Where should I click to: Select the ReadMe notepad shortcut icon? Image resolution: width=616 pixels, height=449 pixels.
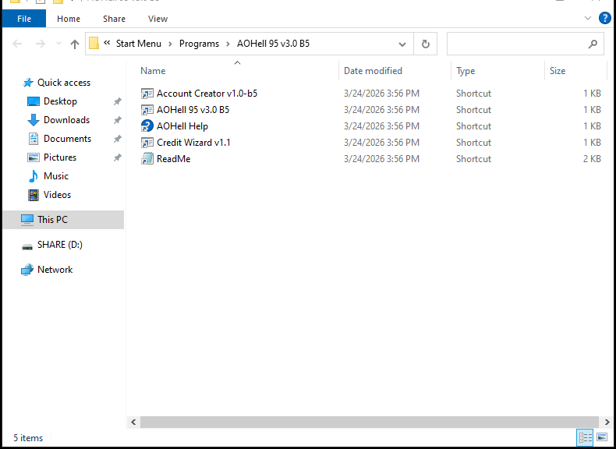coord(147,159)
